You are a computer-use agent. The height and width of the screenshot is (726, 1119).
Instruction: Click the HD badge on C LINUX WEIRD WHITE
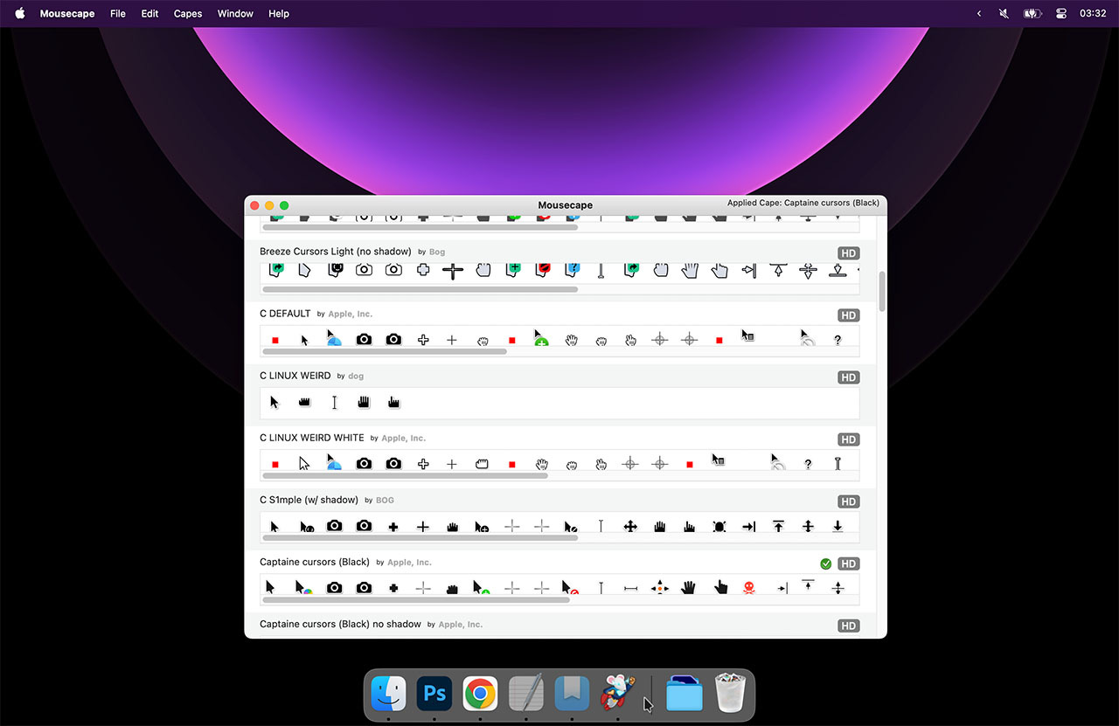(848, 439)
